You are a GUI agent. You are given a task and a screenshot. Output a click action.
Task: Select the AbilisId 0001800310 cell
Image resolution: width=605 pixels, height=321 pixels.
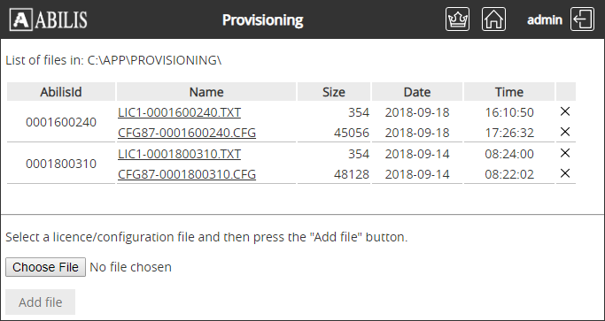[x=61, y=164]
